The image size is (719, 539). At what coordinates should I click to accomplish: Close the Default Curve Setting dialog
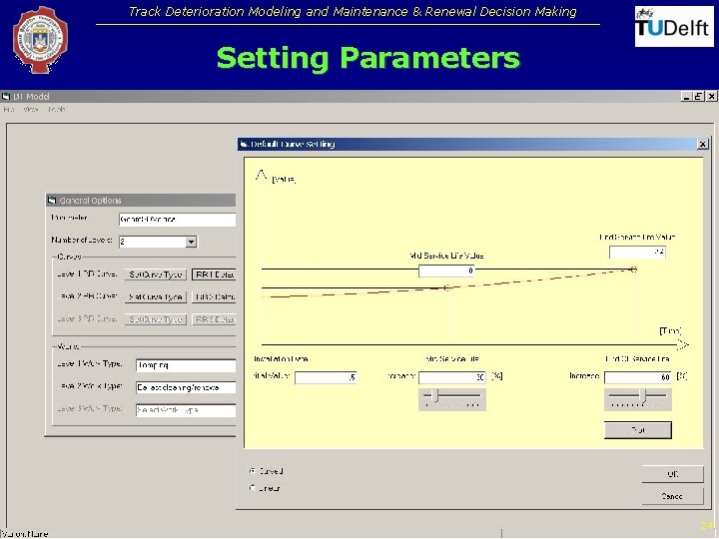(x=702, y=144)
